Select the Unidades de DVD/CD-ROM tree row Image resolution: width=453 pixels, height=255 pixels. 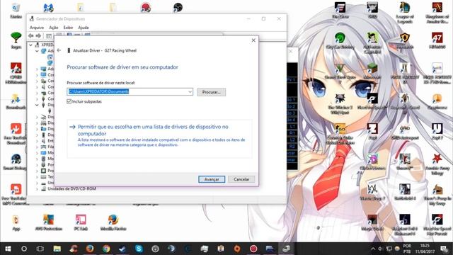pyautogui.click(x=71, y=189)
